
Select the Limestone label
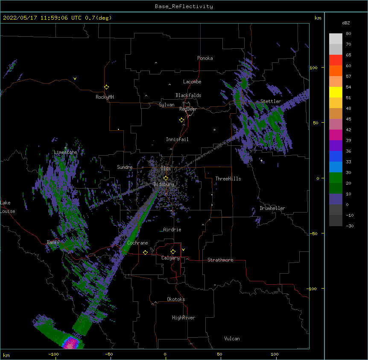(x=65, y=152)
